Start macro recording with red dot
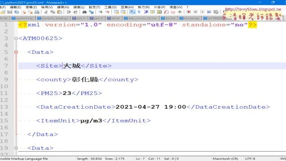This screenshot has width=286, height=161. (189, 12)
